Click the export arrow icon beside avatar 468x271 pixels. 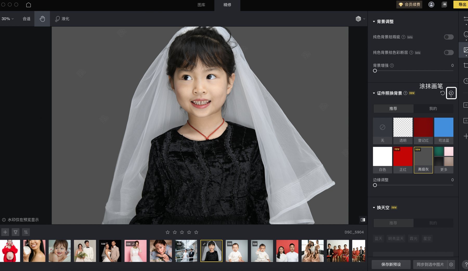click(444, 5)
